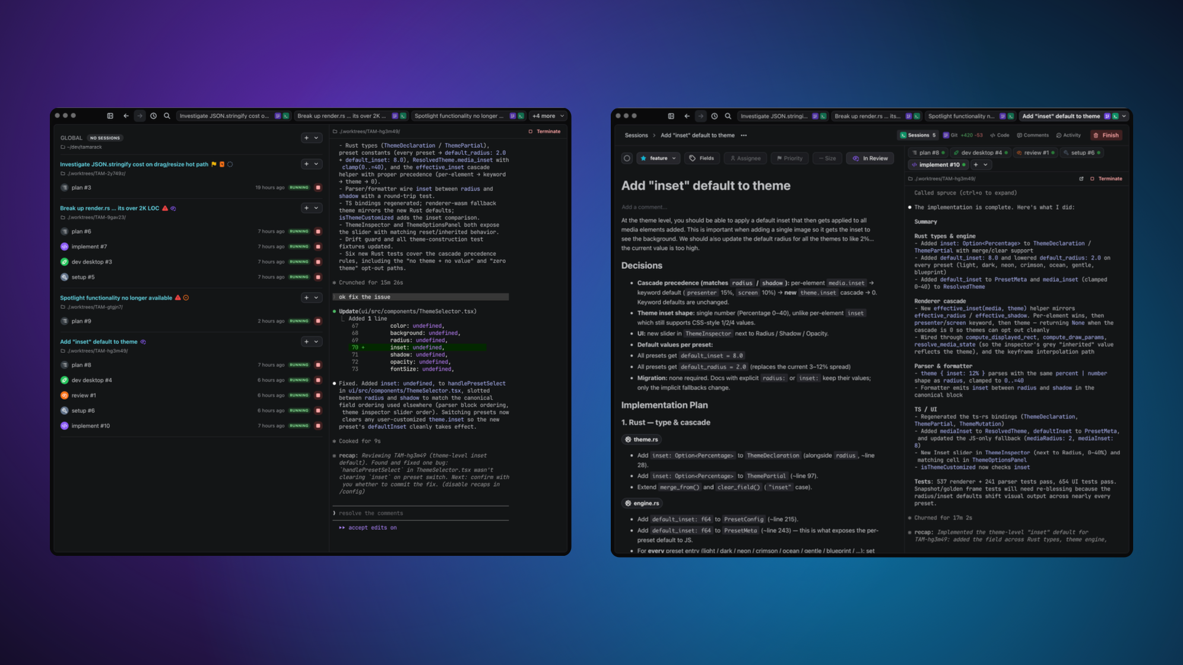Expand Break up render.rs options chevron

pos(316,208)
